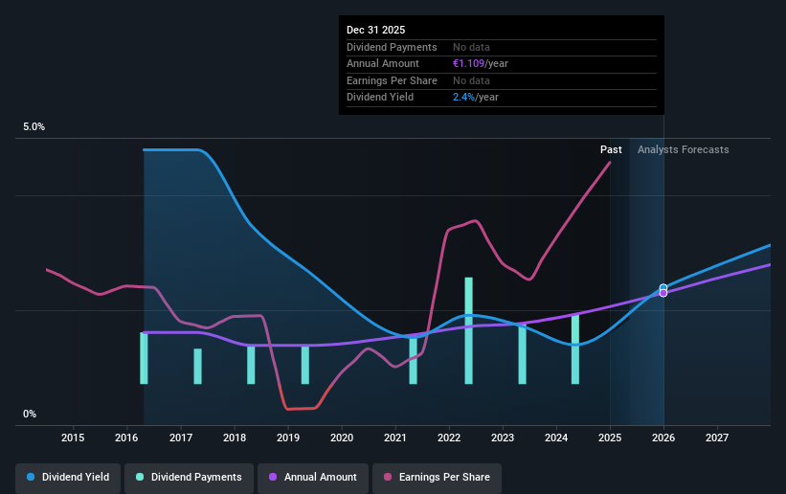786x494 pixels.
Task: Click the 2015 x-axis label
Action: 73,438
